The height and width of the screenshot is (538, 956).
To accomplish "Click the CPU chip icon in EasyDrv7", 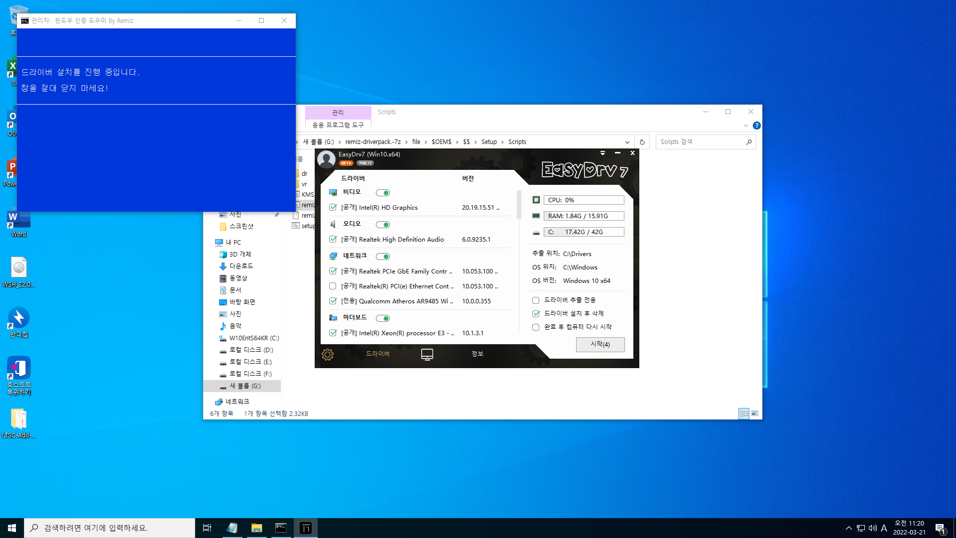I will pyautogui.click(x=536, y=200).
